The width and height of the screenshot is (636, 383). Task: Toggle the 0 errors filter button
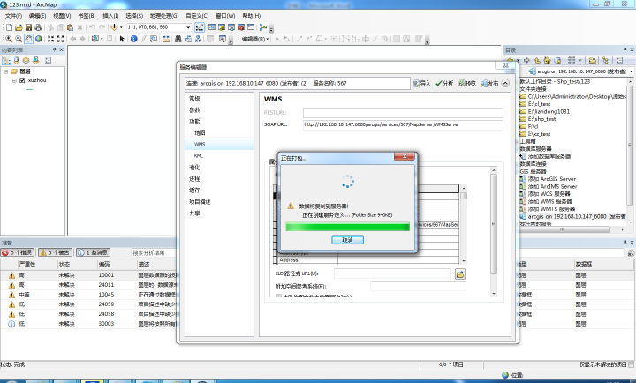click(x=18, y=252)
